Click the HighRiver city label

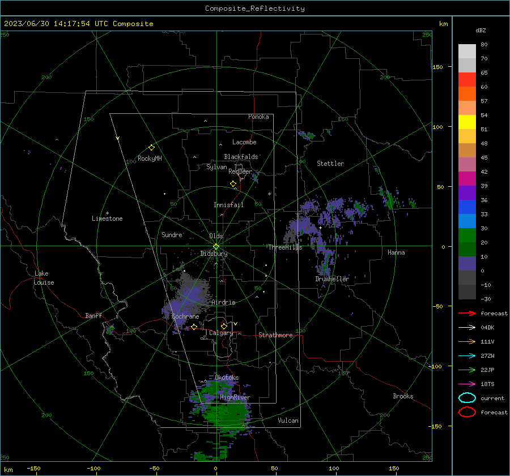tap(235, 397)
